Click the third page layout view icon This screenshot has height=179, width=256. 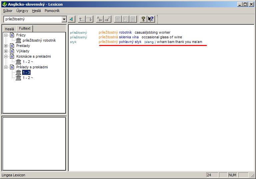[x=133, y=19]
